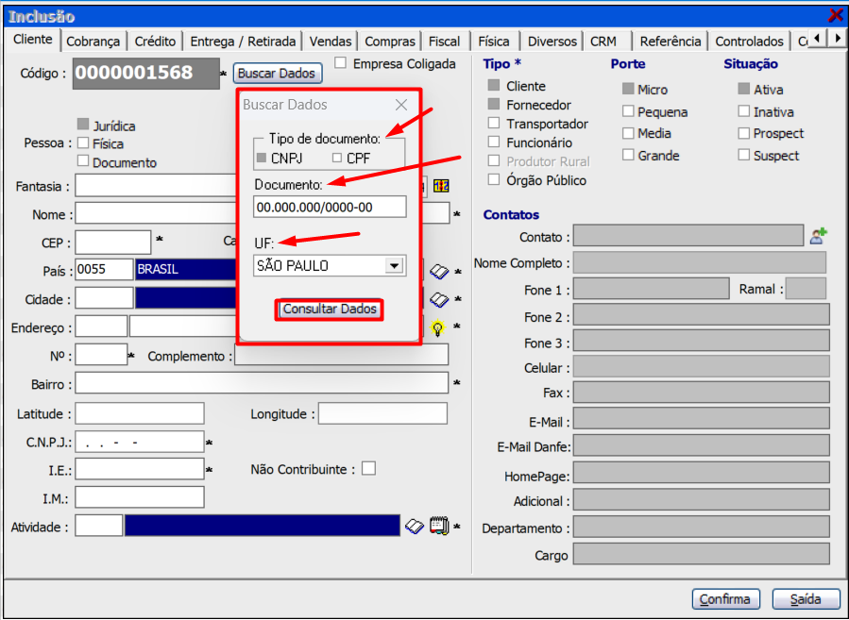Expand the UF dropdown showing SÃO PAULO
Viewport: 849px width, 620px height.
click(394, 266)
